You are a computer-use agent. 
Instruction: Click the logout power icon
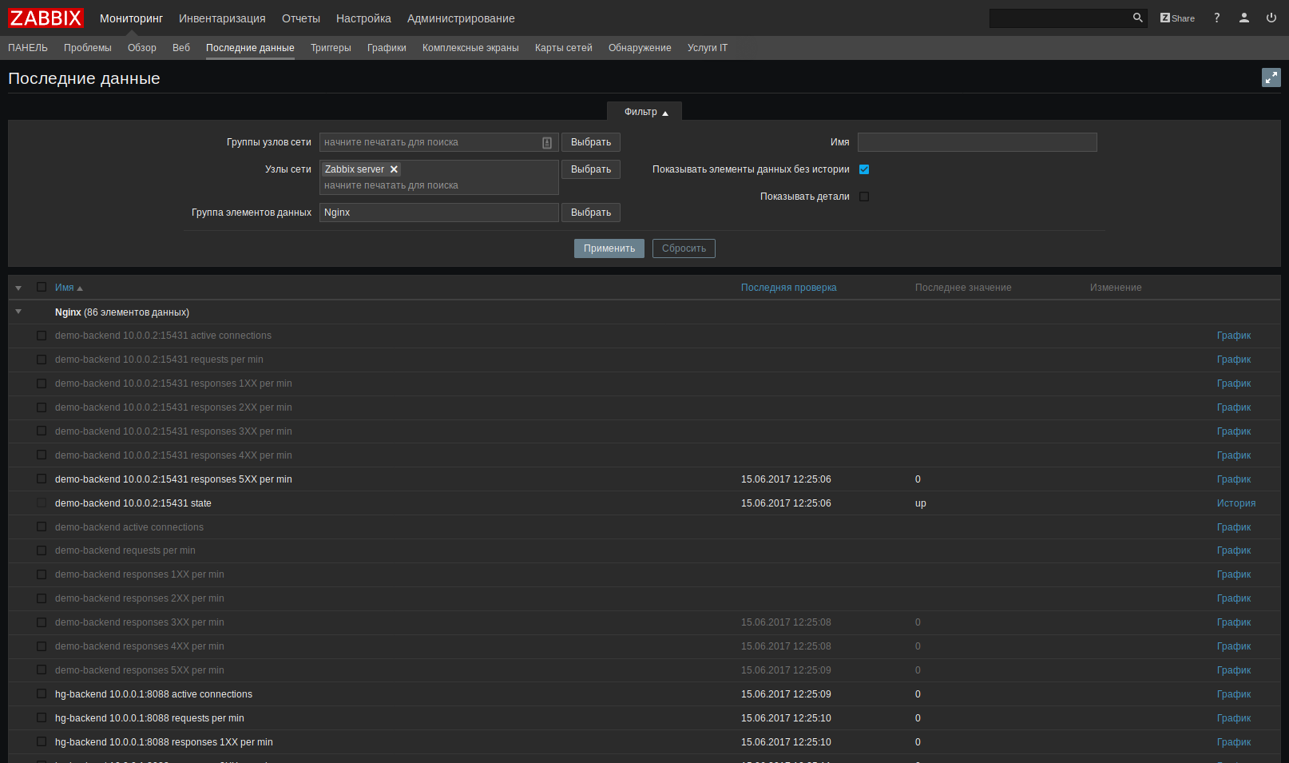coord(1271,18)
